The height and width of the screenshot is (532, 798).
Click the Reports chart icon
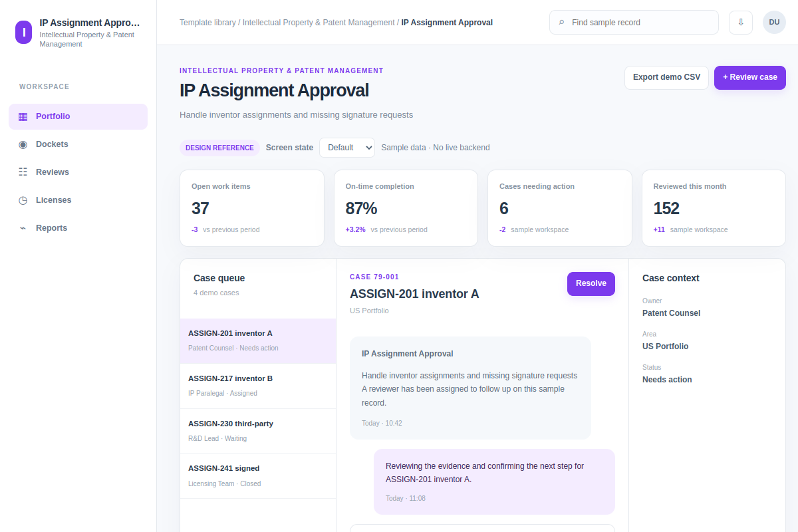(x=23, y=228)
